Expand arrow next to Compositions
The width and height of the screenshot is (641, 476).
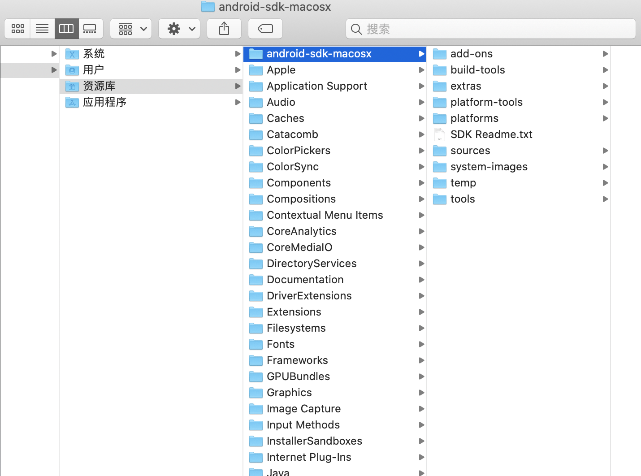[x=421, y=199]
